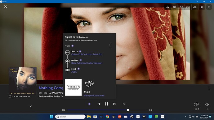
Task: Open the settings gear in the top-right toolbar
Action: [209, 7]
